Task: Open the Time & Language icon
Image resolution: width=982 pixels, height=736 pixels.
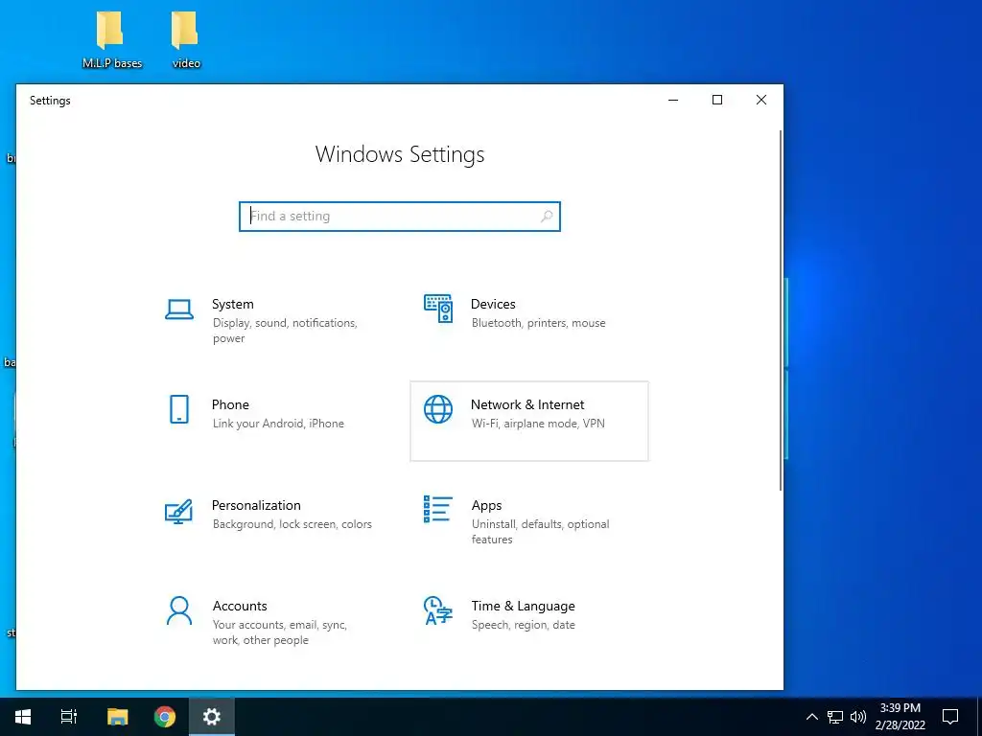Action: coord(437,610)
